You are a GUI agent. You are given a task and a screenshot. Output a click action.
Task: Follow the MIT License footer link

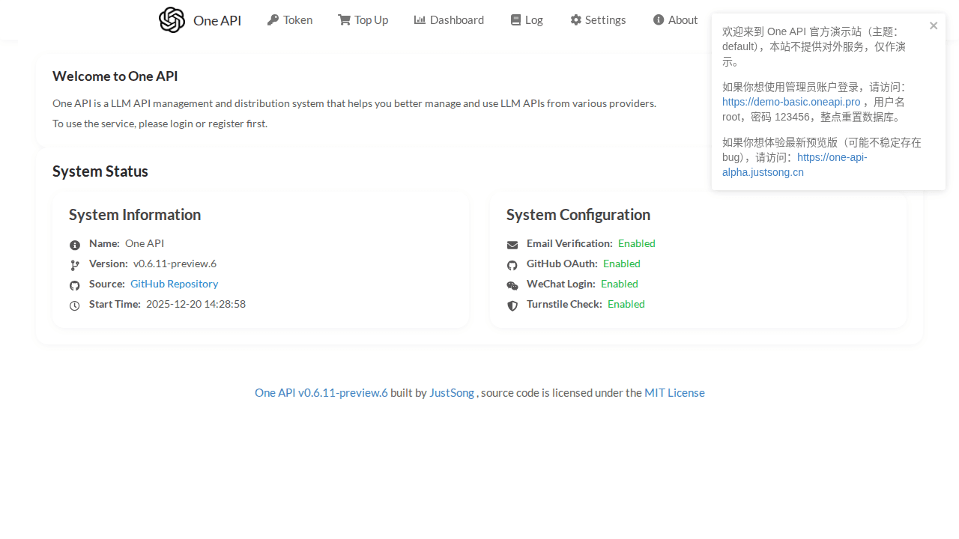(x=674, y=392)
